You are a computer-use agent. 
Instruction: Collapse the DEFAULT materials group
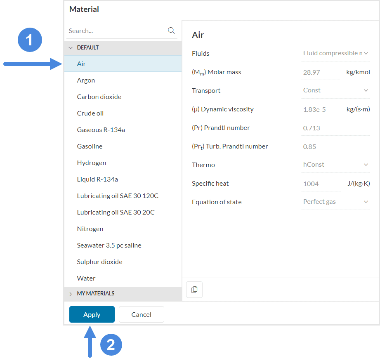[x=71, y=48]
